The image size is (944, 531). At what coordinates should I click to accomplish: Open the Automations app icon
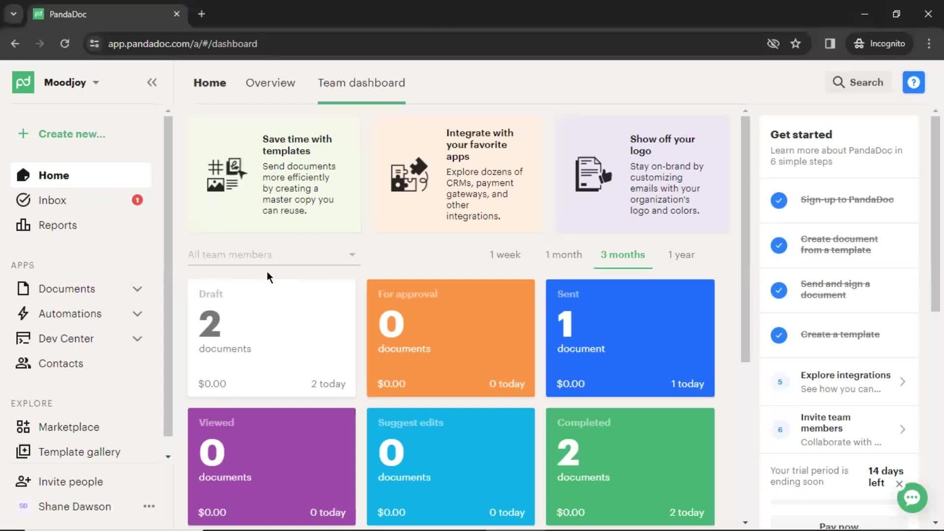[x=23, y=314]
